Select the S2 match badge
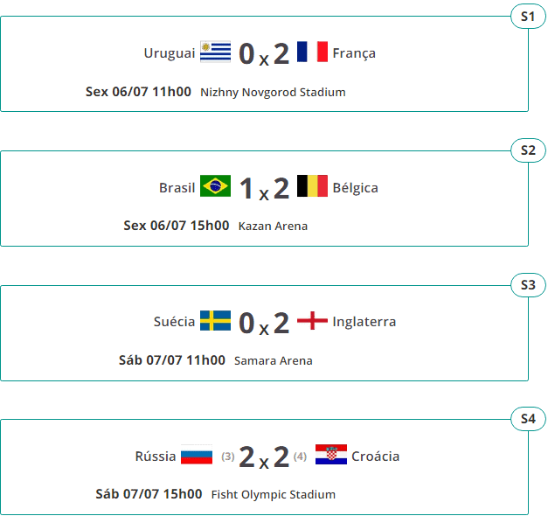 click(527, 150)
